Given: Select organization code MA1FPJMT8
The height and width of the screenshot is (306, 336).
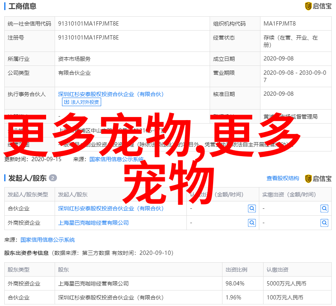Looking at the screenshot, I should coord(280,24).
